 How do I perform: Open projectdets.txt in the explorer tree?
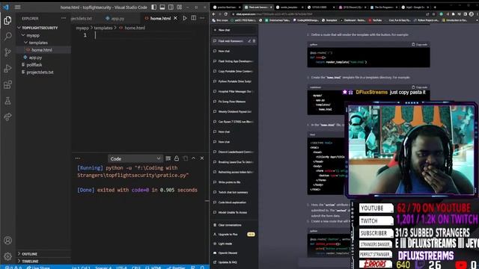[x=40, y=72]
